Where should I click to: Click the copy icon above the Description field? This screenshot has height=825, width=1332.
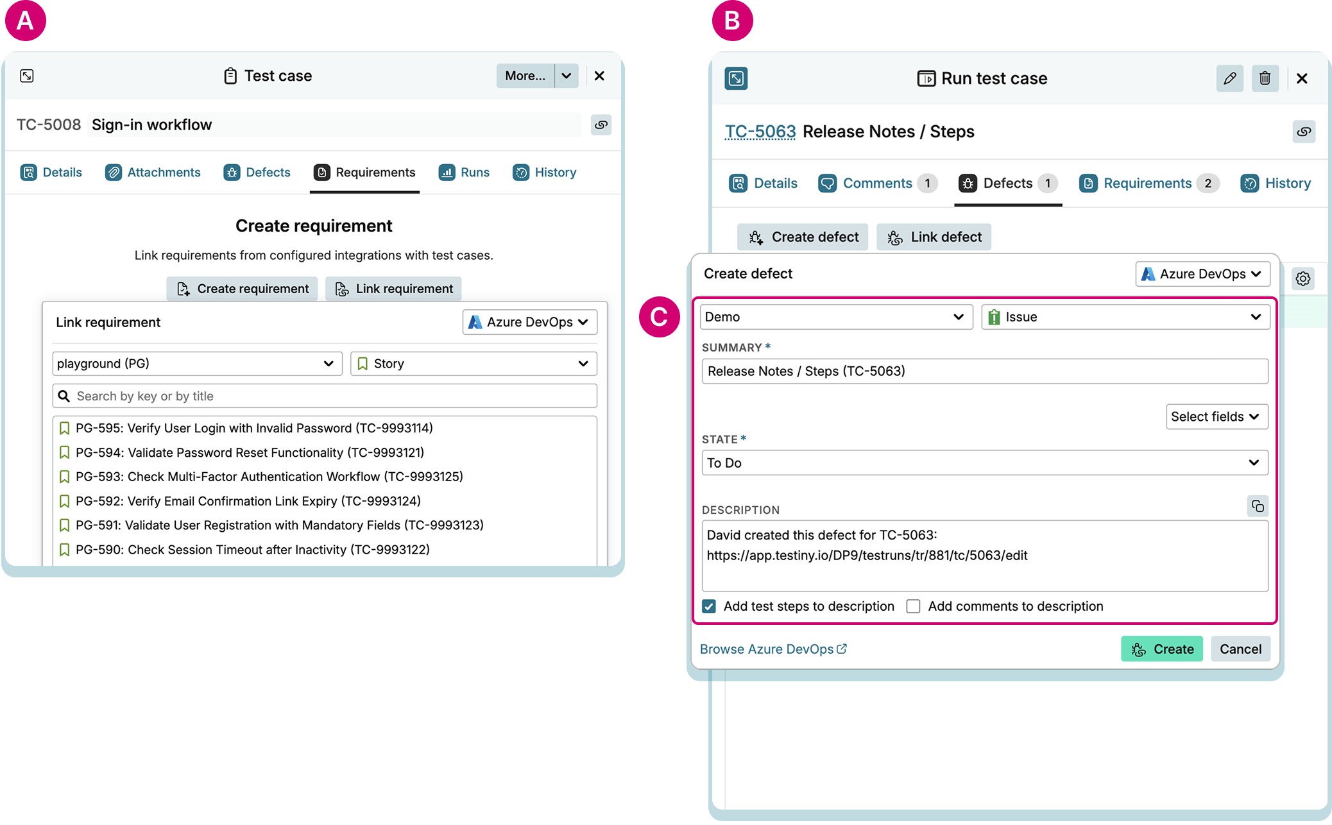click(1257, 506)
